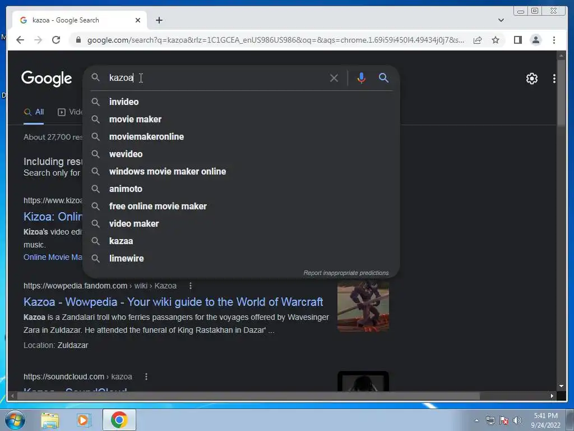Bookmark this tab with the star
The width and height of the screenshot is (574, 431).
(496, 40)
